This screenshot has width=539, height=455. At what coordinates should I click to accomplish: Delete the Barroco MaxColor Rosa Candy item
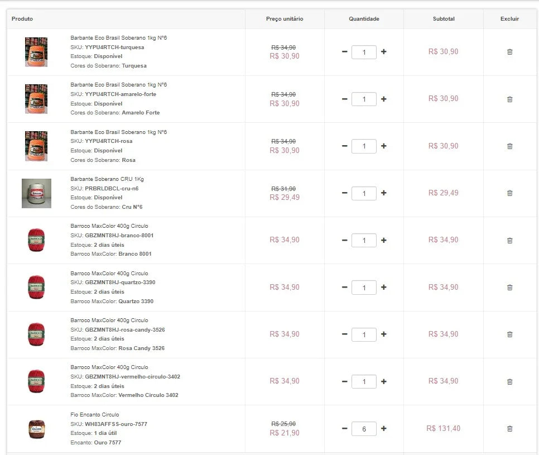tap(509, 334)
